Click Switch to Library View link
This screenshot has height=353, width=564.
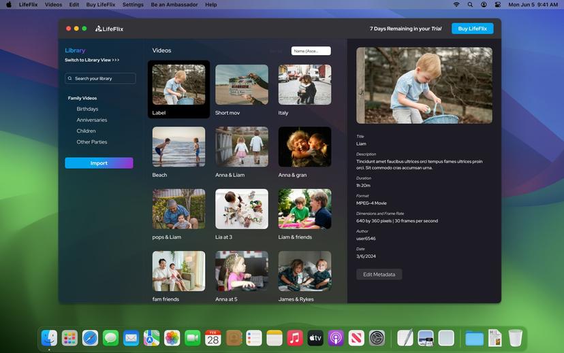[92, 61]
